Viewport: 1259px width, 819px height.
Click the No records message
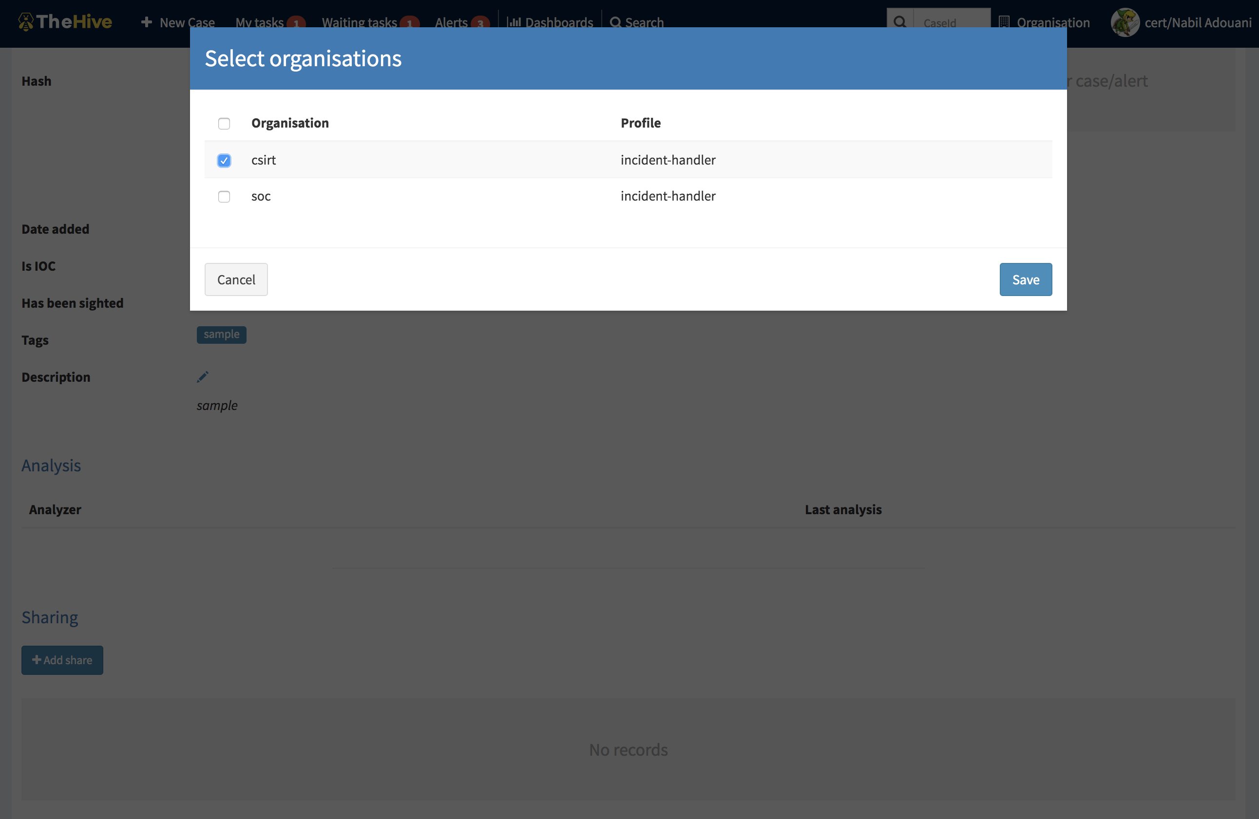point(629,750)
